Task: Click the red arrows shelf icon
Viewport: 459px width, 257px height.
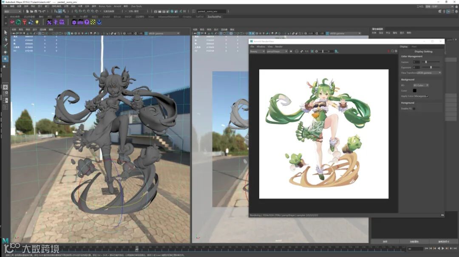Action: [12, 22]
